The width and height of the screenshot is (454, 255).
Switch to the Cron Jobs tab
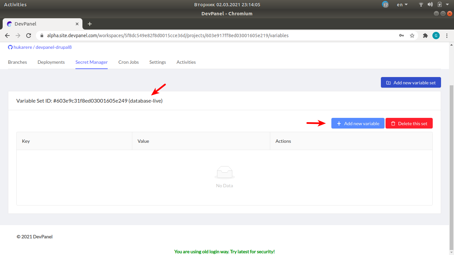(x=128, y=62)
